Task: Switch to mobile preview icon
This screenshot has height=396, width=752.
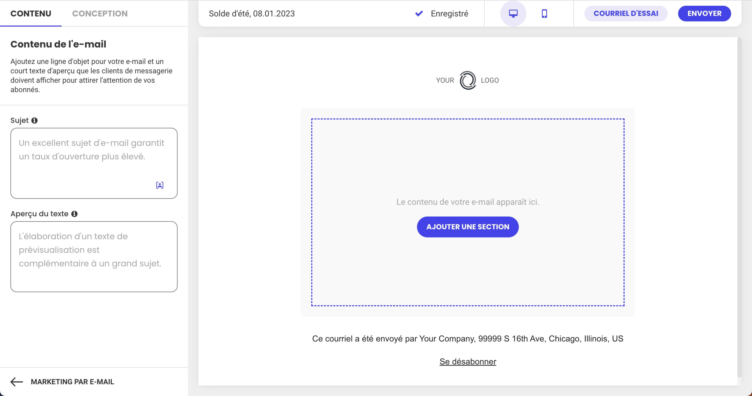Action: [544, 14]
